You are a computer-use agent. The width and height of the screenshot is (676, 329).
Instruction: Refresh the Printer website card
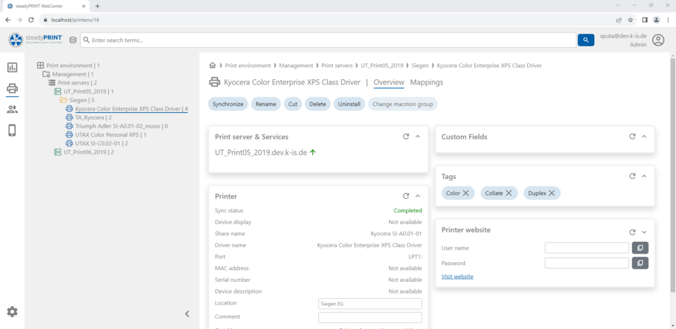click(x=633, y=232)
